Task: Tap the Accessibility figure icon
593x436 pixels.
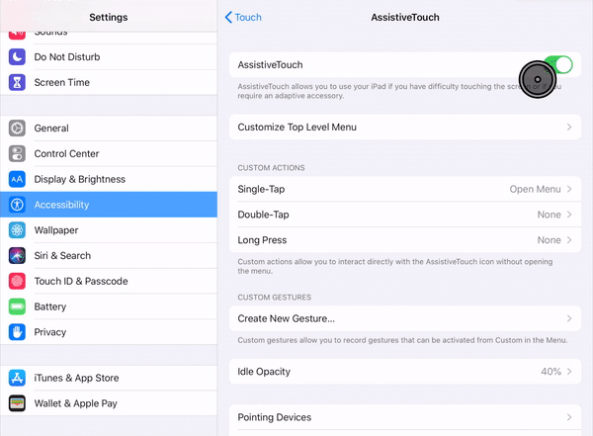Action: pyautogui.click(x=17, y=205)
